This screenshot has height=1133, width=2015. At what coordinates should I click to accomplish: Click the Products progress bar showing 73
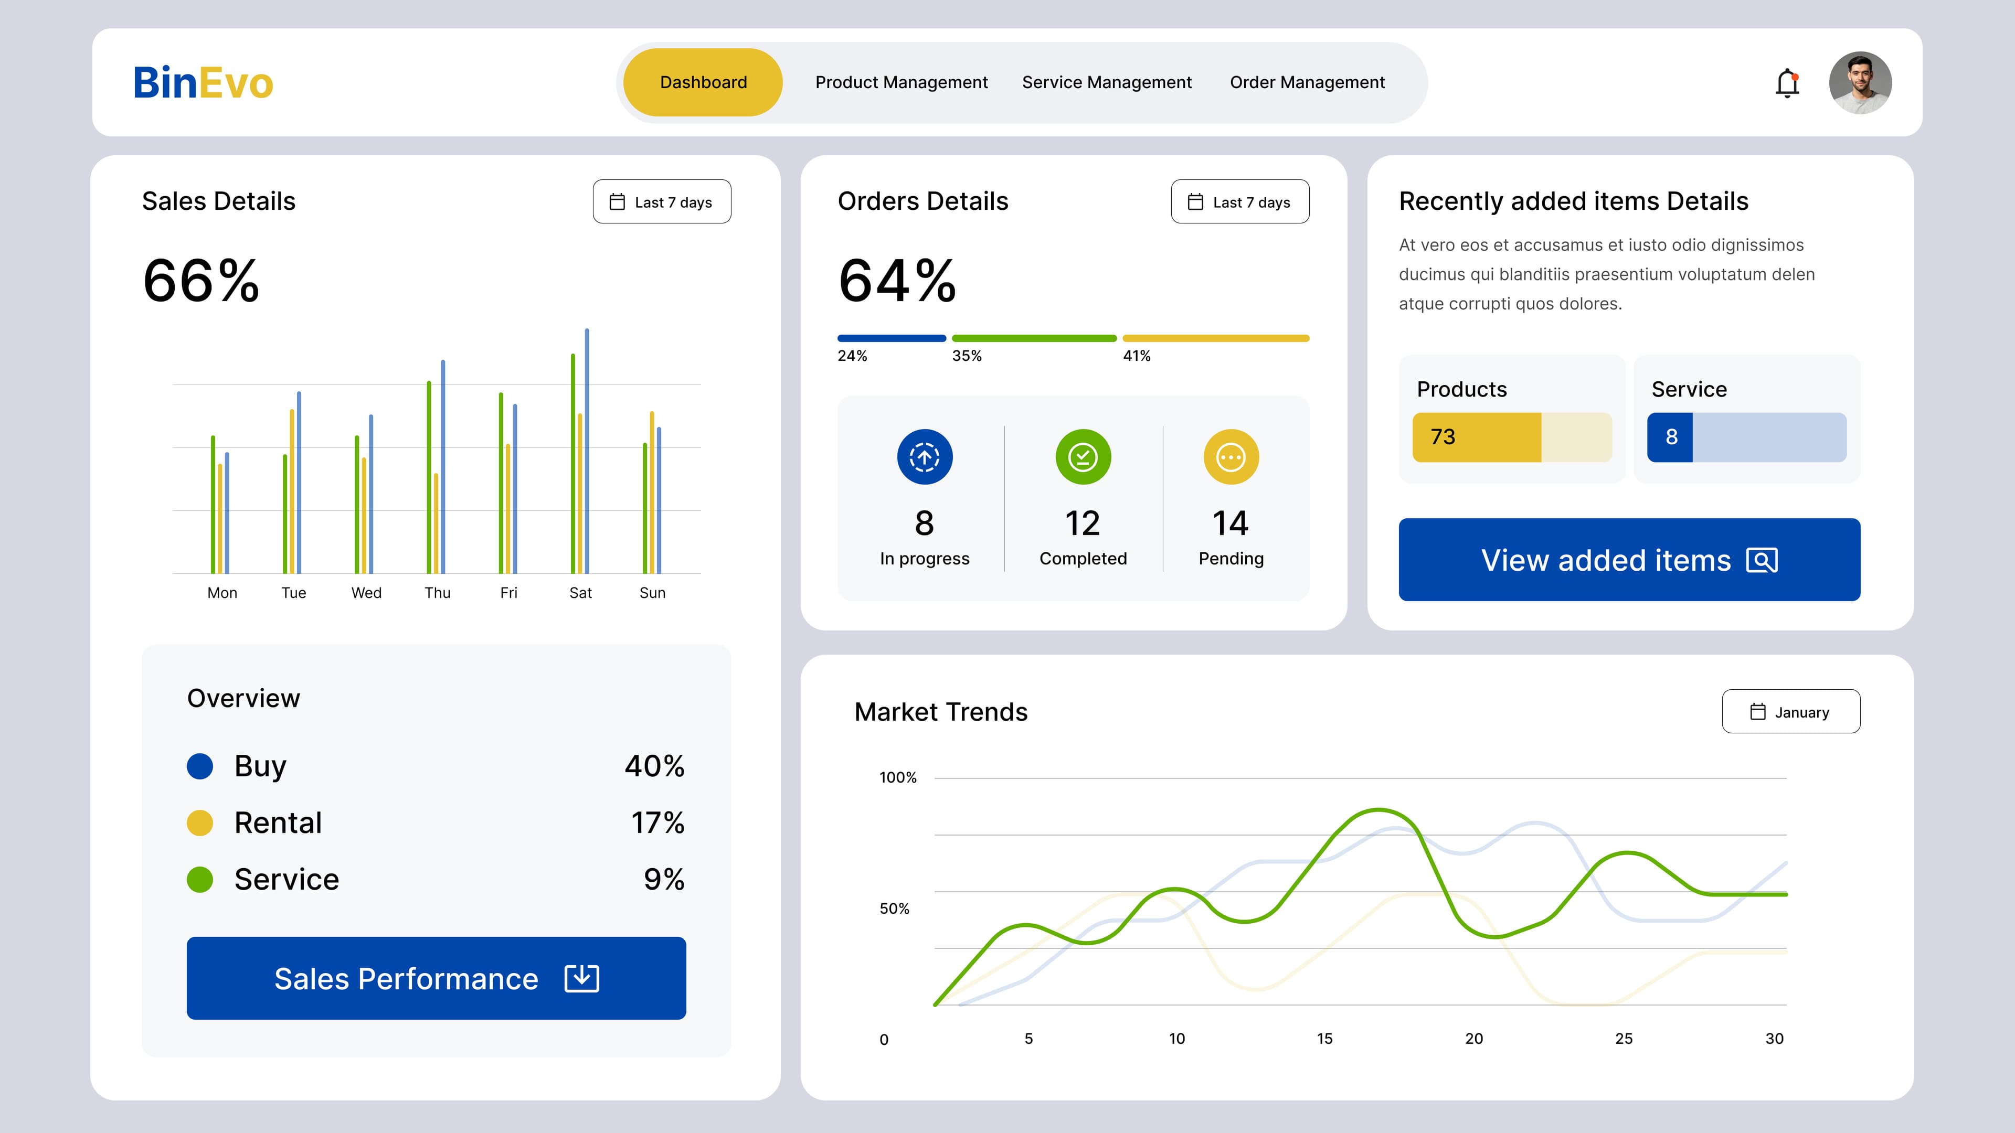pos(1511,437)
